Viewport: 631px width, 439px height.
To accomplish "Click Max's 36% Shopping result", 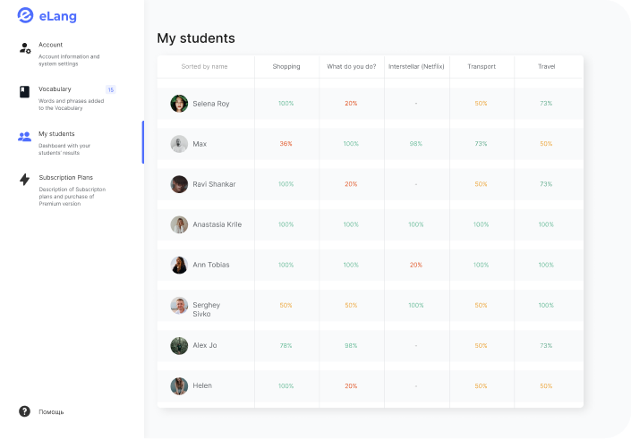I will click(x=286, y=144).
